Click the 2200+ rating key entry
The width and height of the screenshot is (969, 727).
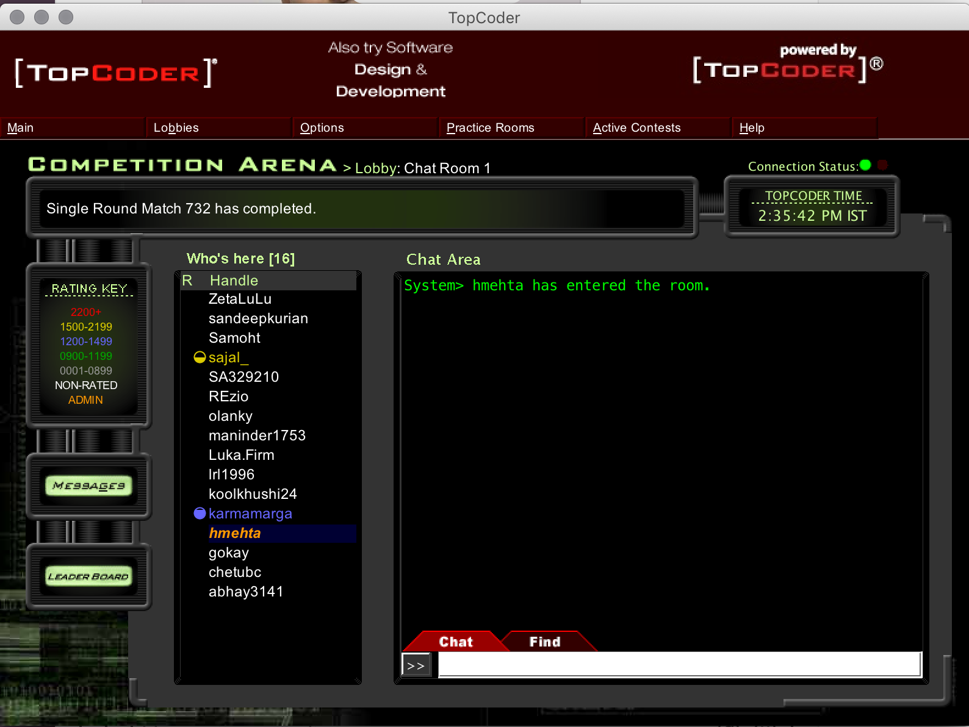click(x=86, y=312)
